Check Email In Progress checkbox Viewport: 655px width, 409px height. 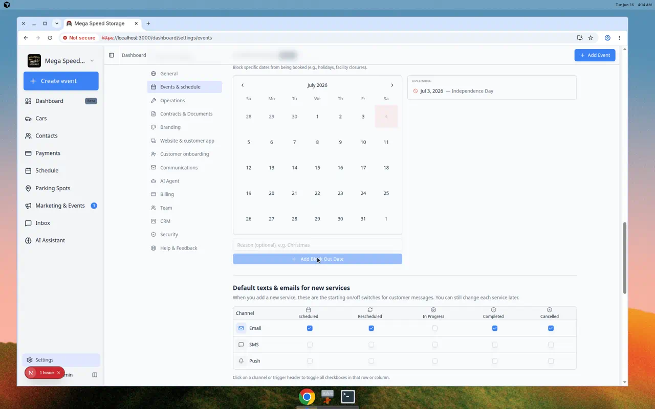pyautogui.click(x=435, y=328)
